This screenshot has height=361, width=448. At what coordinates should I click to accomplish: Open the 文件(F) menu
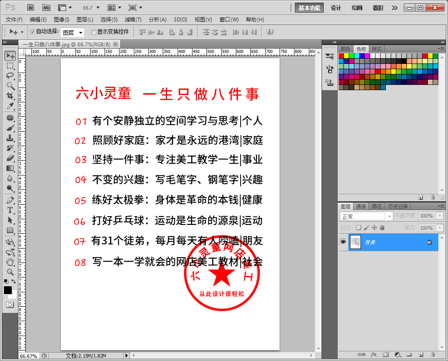[x=14, y=19]
